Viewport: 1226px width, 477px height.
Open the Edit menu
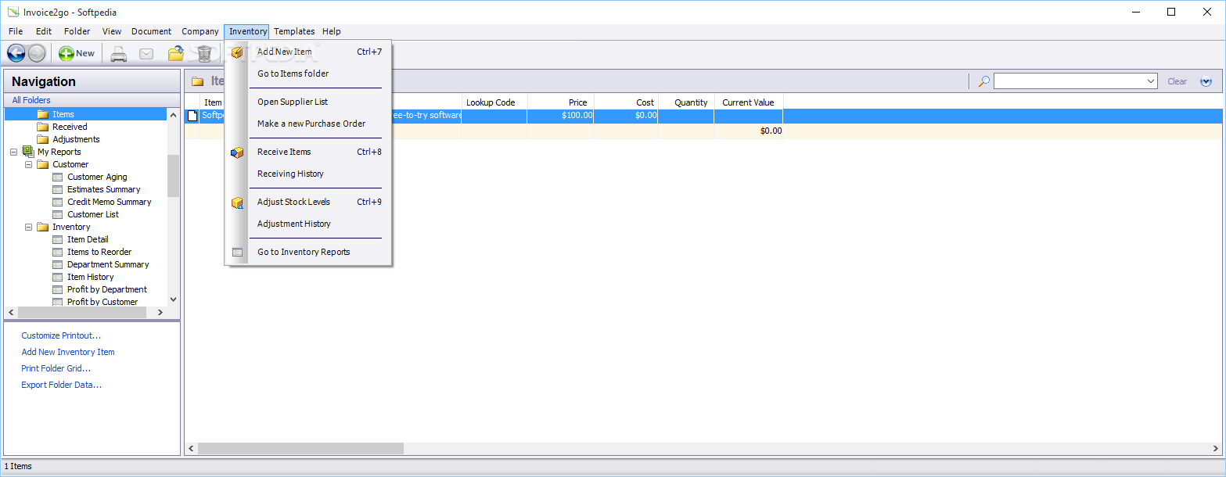click(x=44, y=31)
